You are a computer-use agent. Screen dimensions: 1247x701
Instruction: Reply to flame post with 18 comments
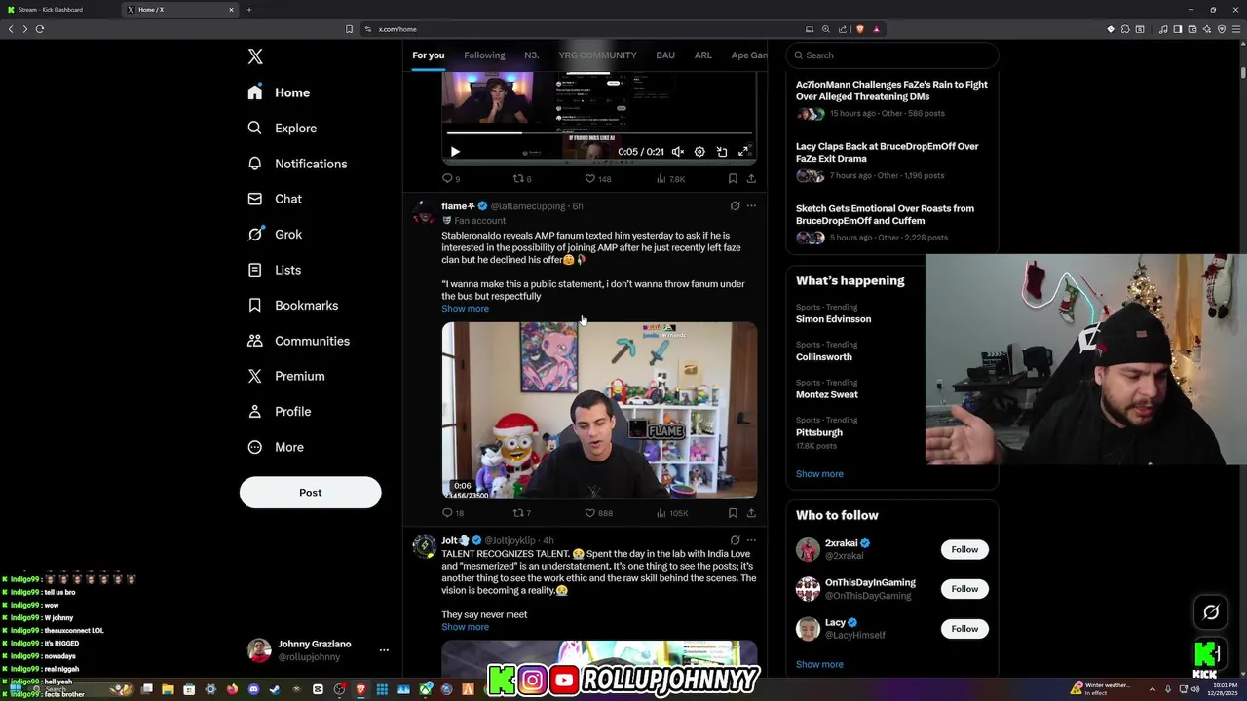[453, 513]
